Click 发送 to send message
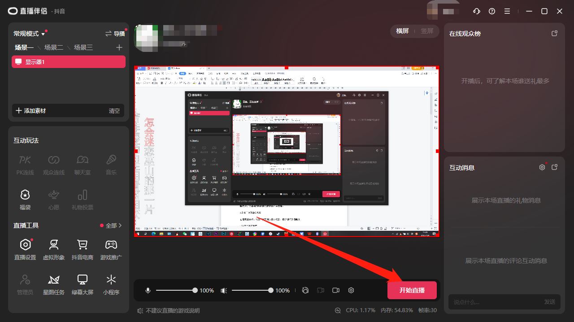The width and height of the screenshot is (574, 322). click(550, 302)
